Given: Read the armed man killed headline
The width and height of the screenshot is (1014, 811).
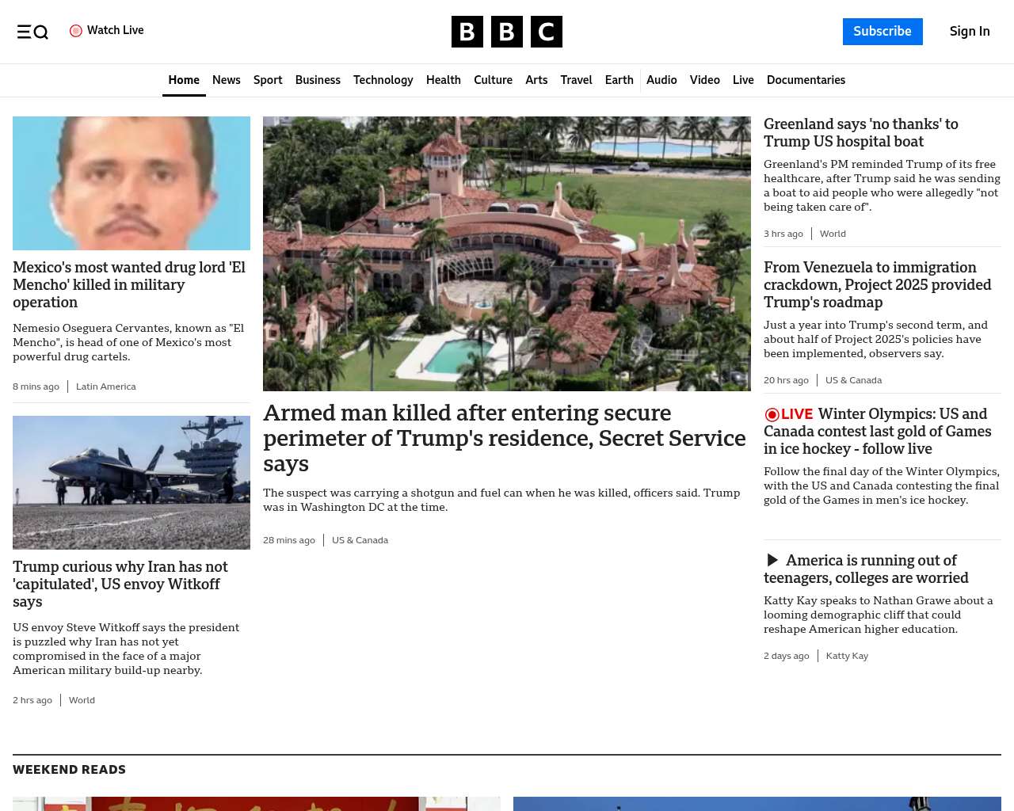Looking at the screenshot, I should [x=504, y=438].
